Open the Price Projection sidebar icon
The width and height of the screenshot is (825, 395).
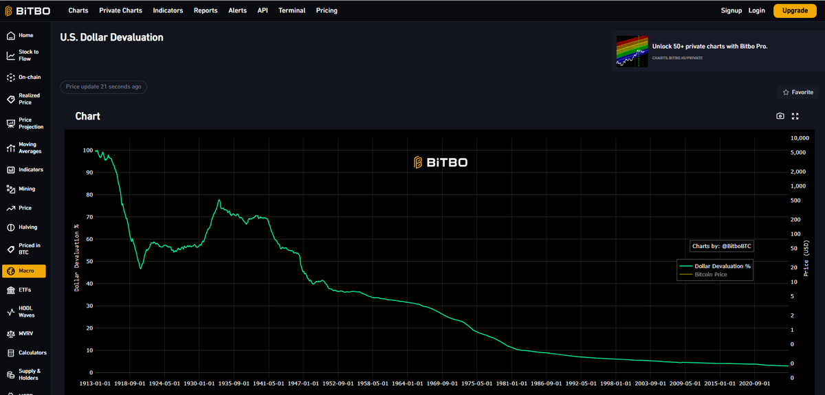pyautogui.click(x=10, y=123)
